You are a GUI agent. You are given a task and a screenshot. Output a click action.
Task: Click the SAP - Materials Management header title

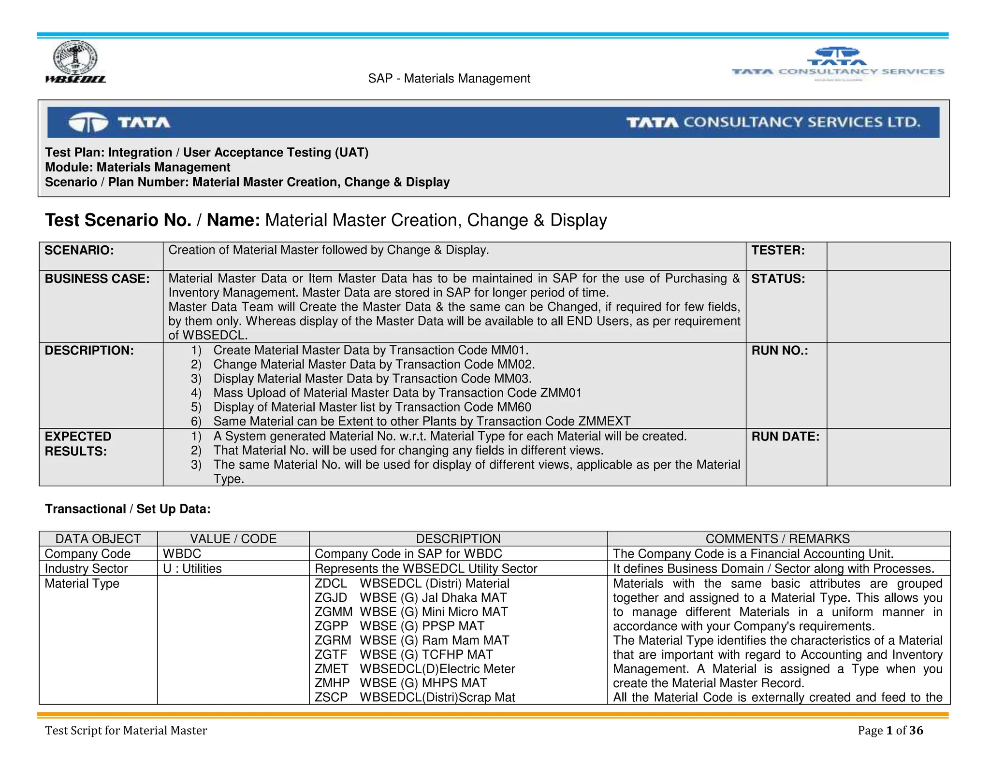[449, 78]
